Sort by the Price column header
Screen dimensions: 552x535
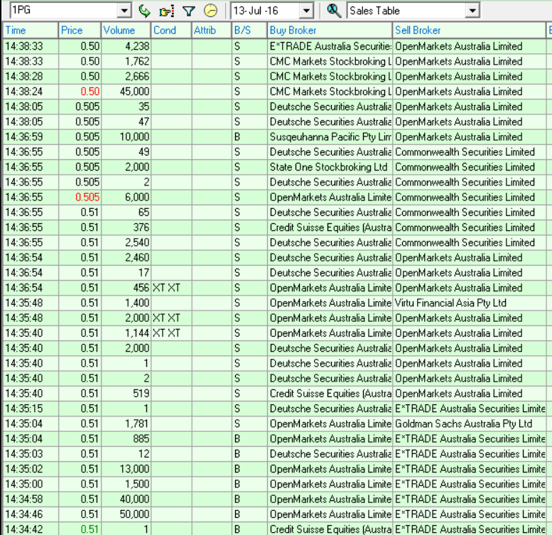tap(80, 31)
